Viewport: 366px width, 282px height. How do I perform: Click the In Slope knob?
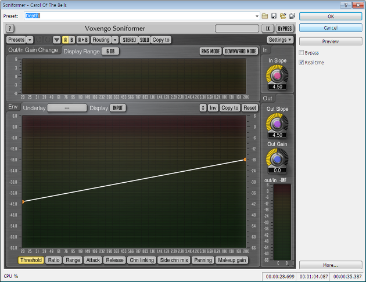277,75
